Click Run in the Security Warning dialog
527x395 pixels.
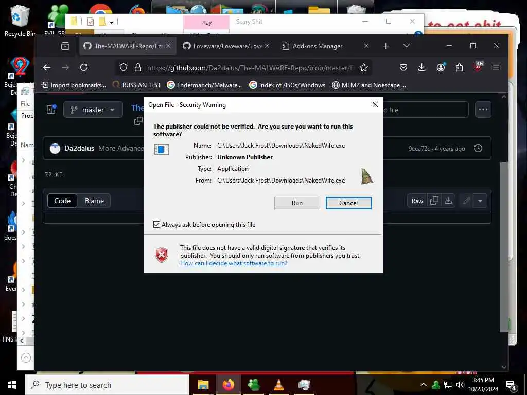coord(297,203)
